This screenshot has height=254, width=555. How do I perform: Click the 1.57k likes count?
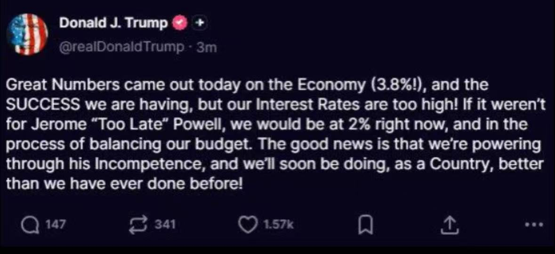pos(278,225)
